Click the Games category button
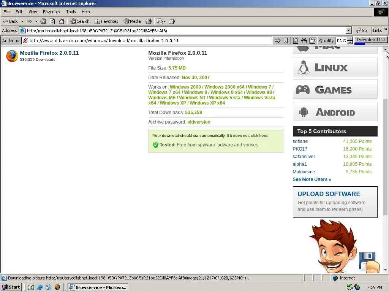The height and width of the screenshot is (292, 389). [335, 89]
